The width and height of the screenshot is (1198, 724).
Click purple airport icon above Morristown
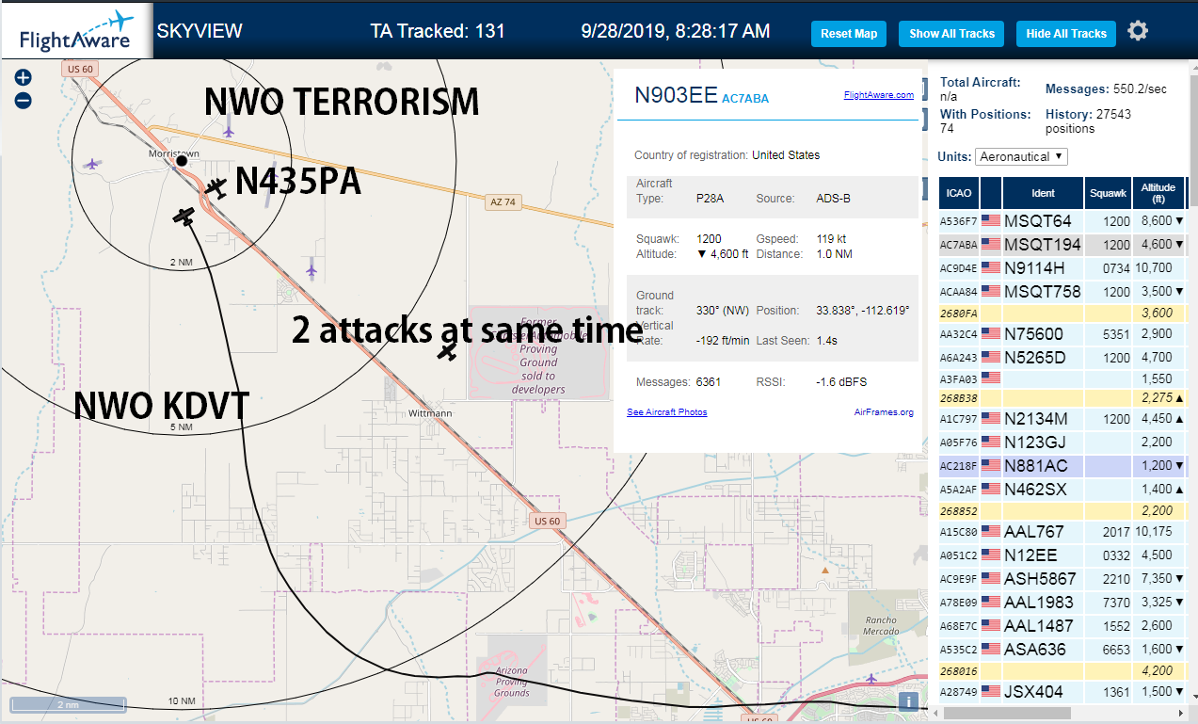(x=229, y=132)
